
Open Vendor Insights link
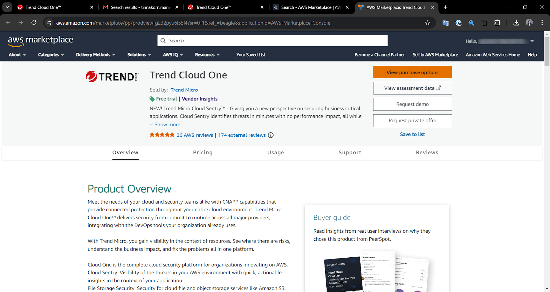(x=200, y=99)
